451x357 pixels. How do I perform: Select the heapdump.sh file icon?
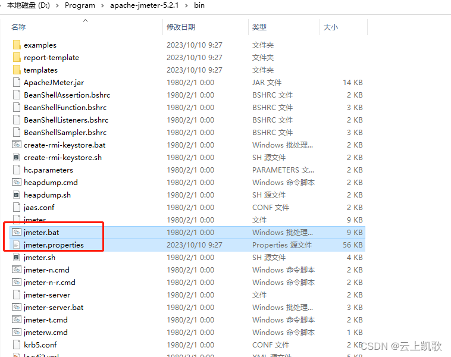17,195
